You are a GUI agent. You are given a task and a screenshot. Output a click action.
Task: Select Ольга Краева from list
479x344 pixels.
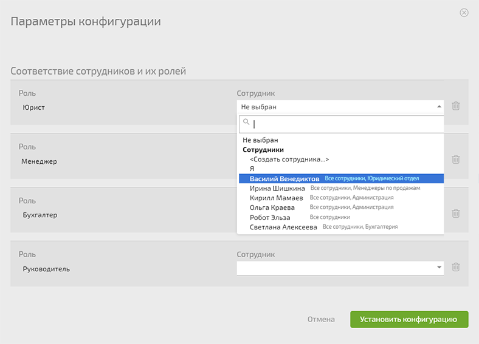341,207
